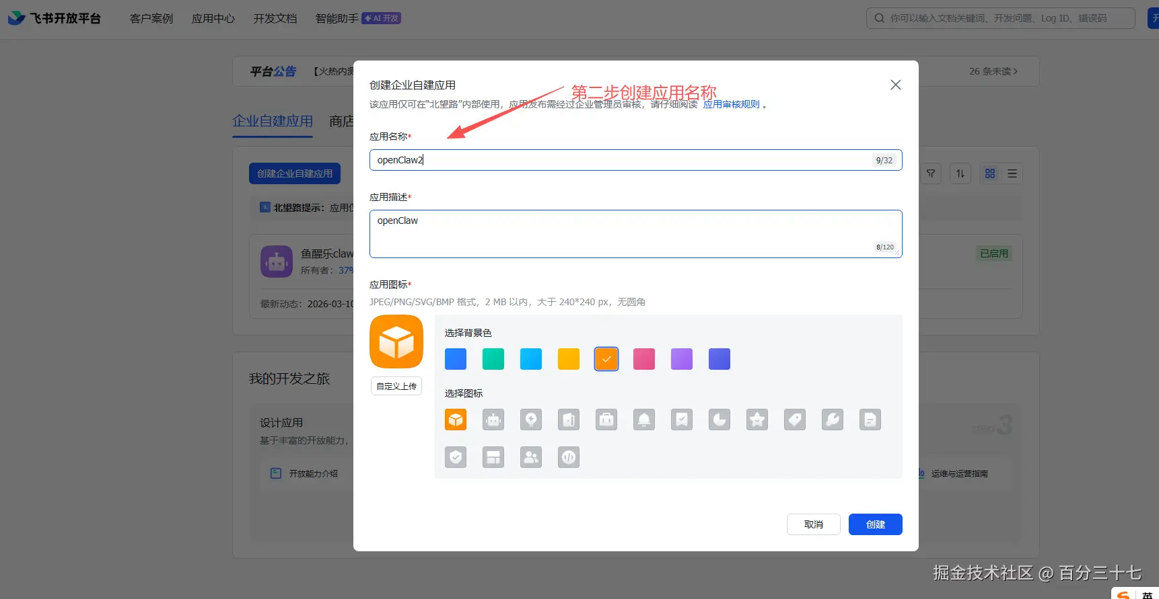Select the shield checkmark app icon
The image size is (1159, 599).
[x=456, y=457]
